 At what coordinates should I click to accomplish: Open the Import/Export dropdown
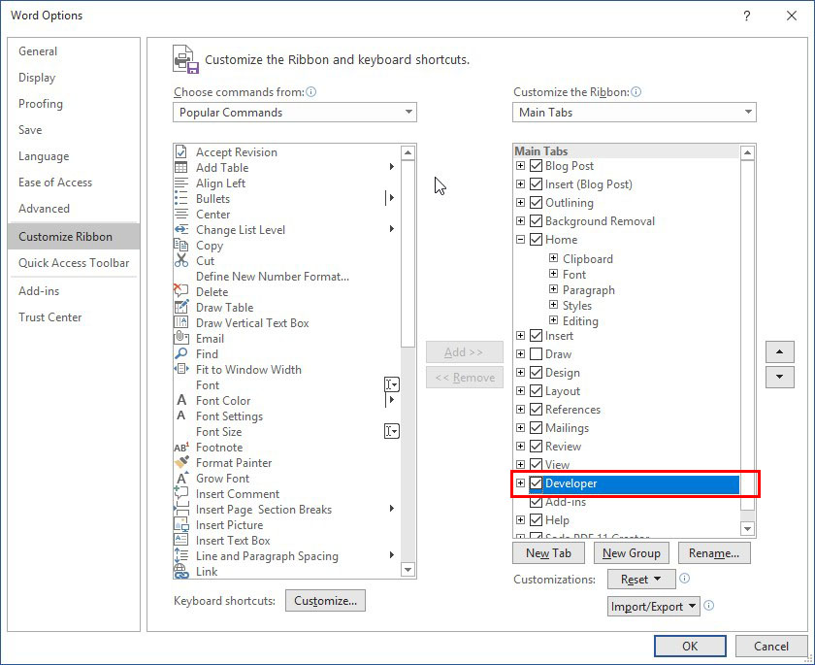point(653,606)
